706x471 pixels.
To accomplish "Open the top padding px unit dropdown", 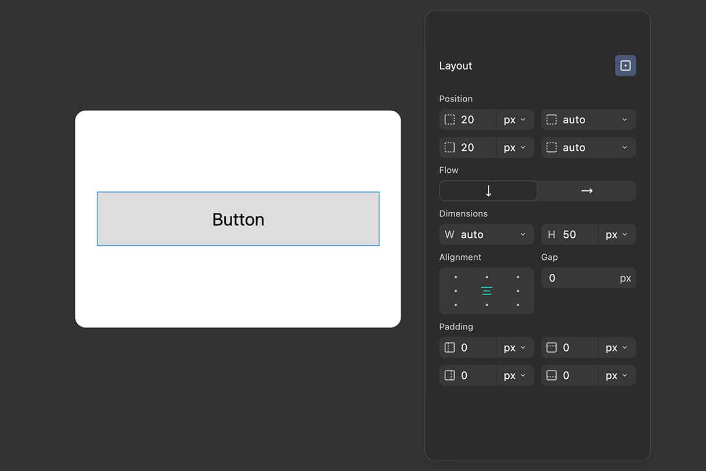I will [617, 347].
